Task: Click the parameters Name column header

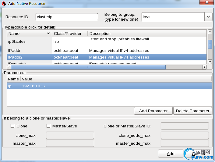Action: coord(13,79)
